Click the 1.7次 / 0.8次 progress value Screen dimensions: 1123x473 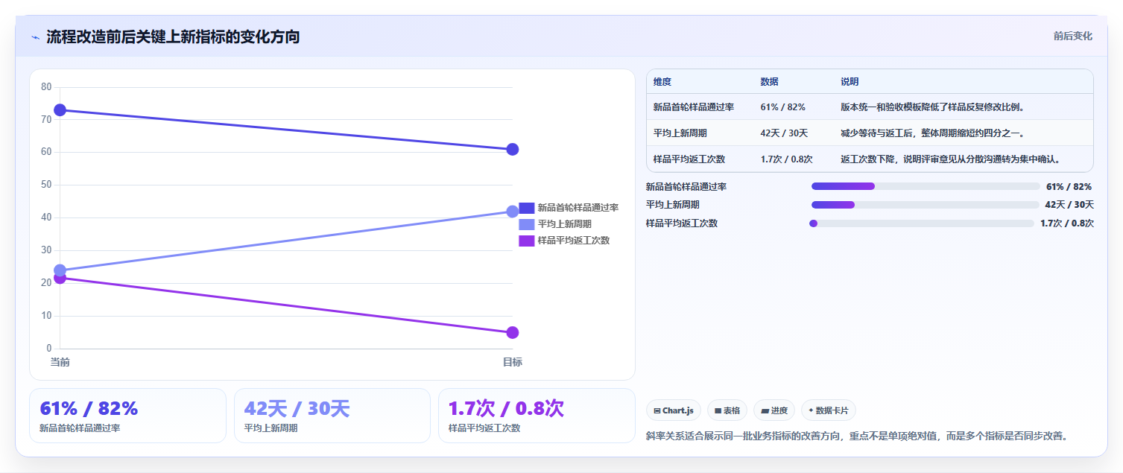[x=1067, y=223]
